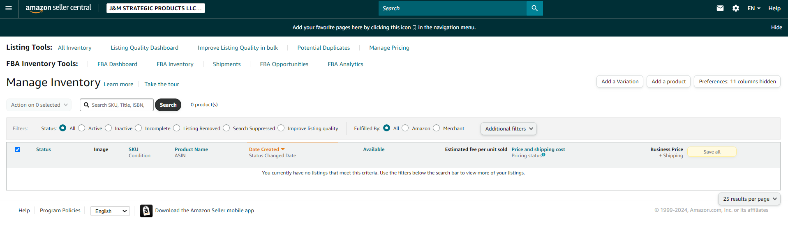Go to Shipments

(x=227, y=64)
